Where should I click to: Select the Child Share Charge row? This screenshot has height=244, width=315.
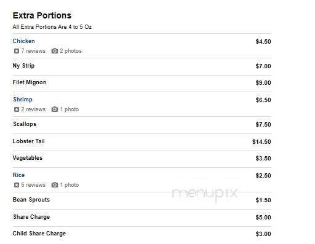pos(142,234)
